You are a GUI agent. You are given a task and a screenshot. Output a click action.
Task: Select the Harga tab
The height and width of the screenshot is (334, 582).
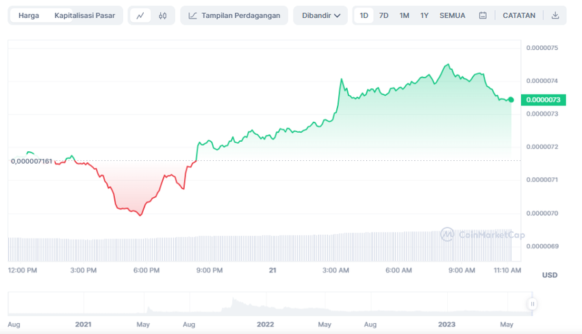point(29,16)
